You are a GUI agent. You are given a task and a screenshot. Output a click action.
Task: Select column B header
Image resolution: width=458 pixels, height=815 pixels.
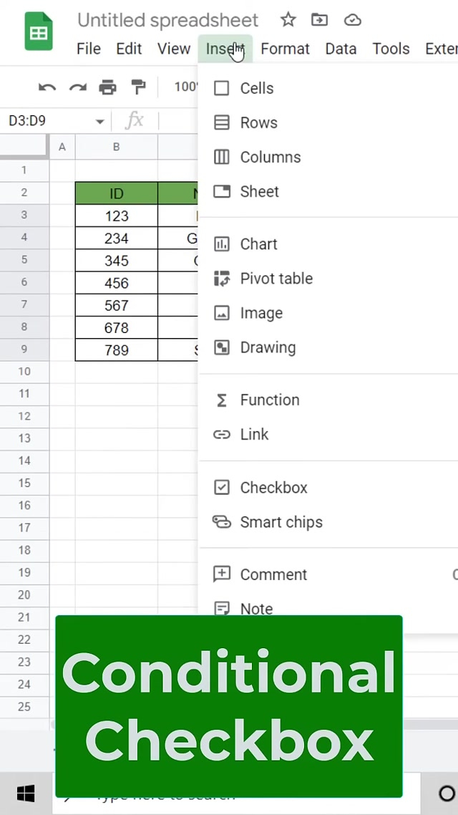tap(116, 147)
